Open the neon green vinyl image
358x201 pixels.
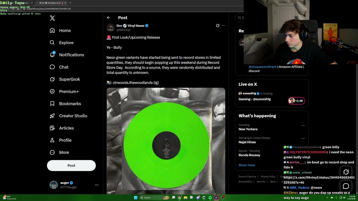(x=166, y=141)
